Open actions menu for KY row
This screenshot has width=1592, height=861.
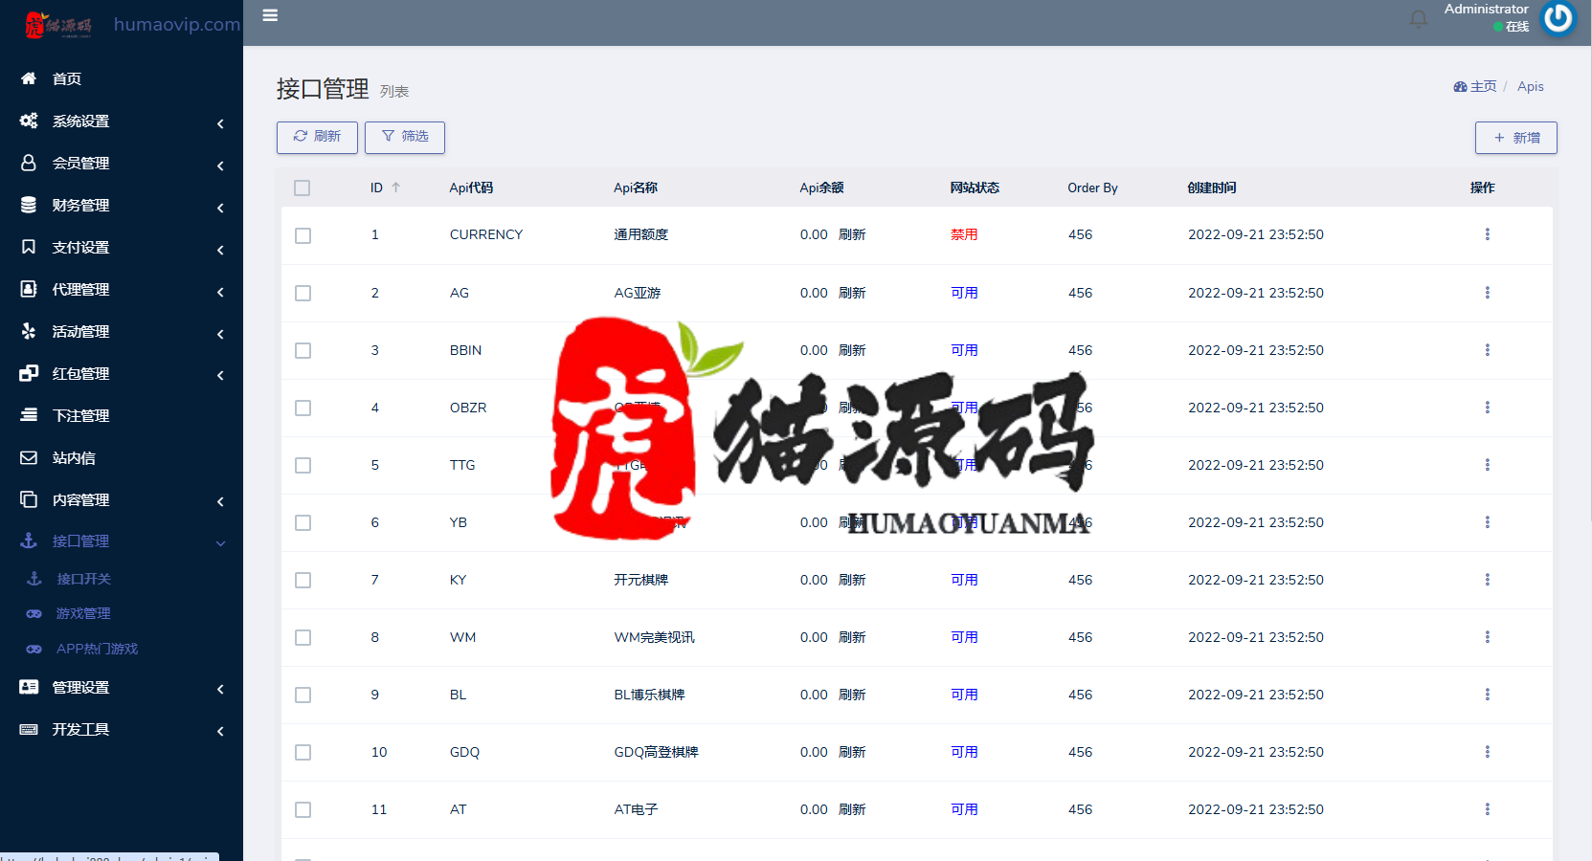[x=1487, y=580]
